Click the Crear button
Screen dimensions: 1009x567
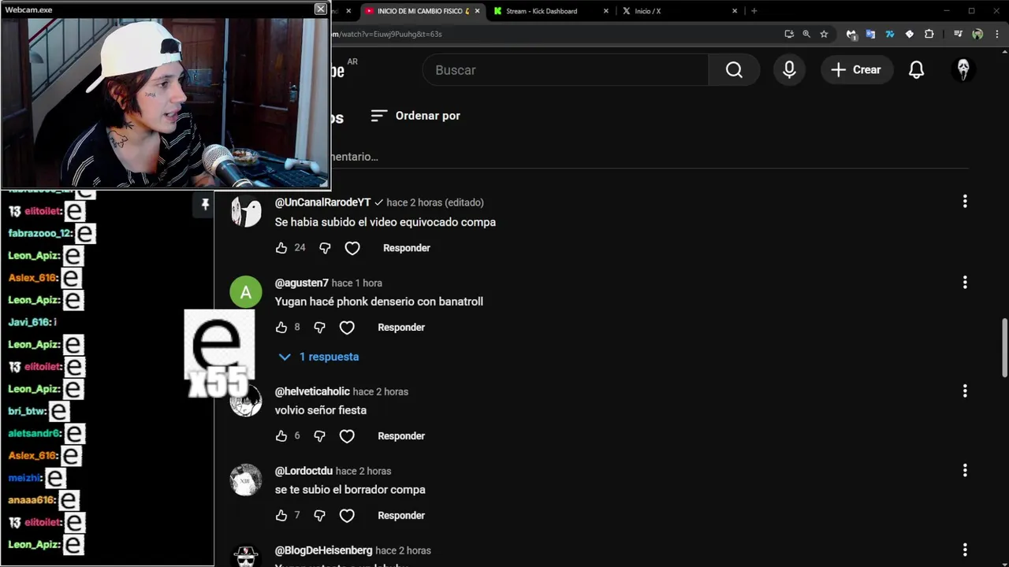pyautogui.click(x=856, y=70)
